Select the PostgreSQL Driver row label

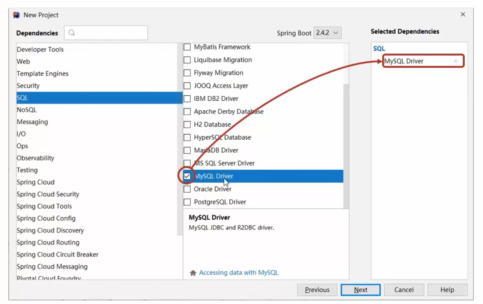pos(220,202)
